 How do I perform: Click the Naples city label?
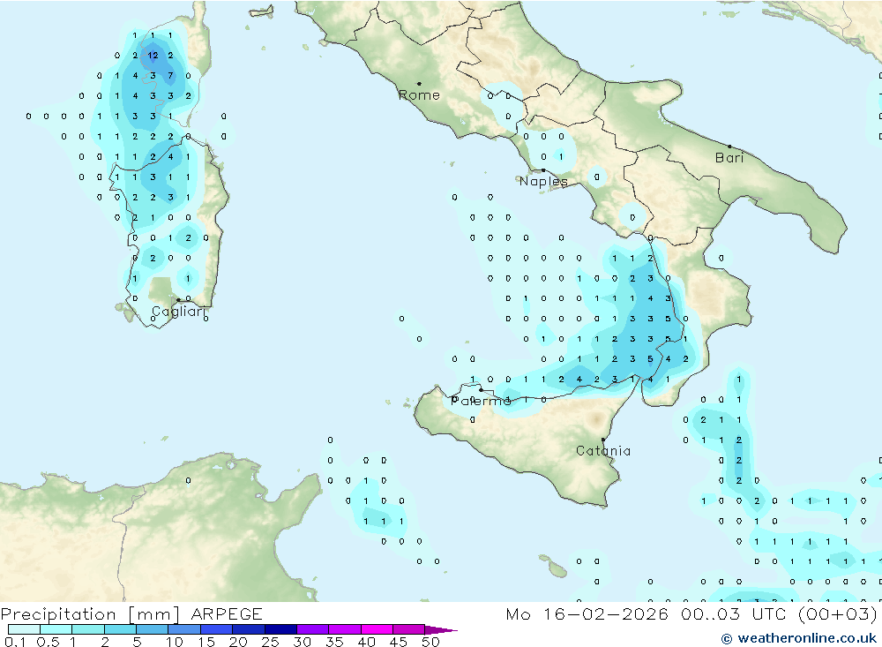[x=543, y=181]
